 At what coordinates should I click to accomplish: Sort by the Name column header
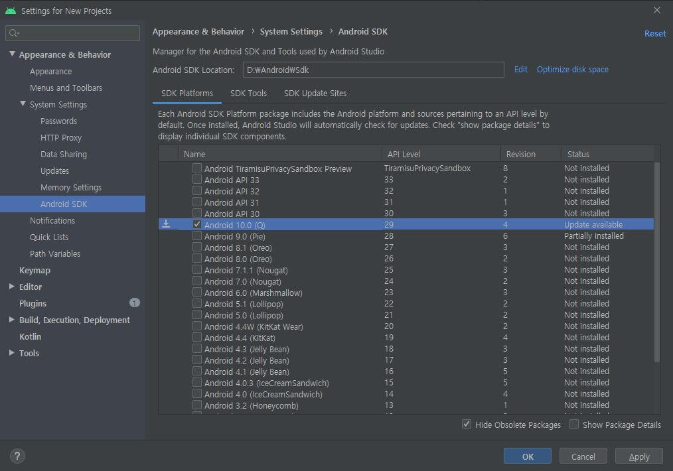pos(280,154)
